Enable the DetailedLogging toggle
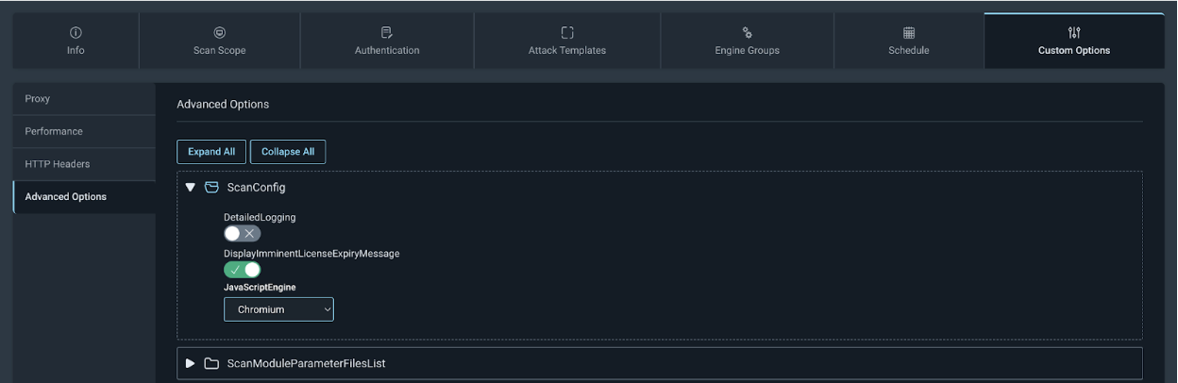1178x383 pixels. pyautogui.click(x=242, y=234)
